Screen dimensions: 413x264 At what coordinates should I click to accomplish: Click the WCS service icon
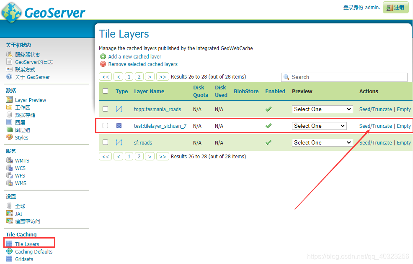click(x=9, y=168)
